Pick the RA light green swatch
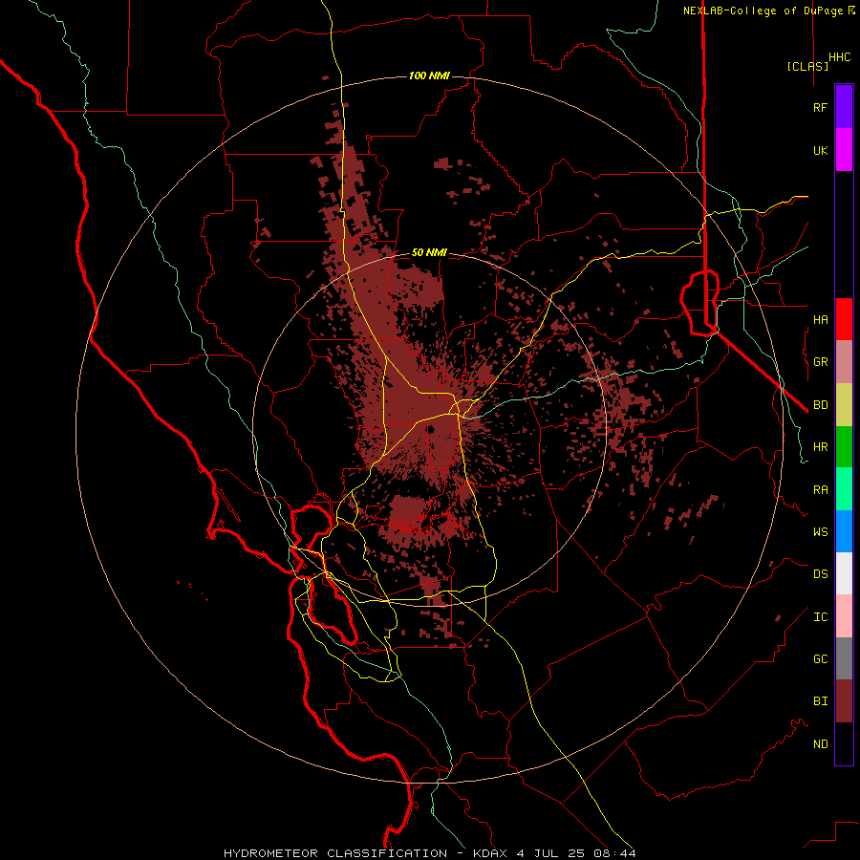Screen dimensions: 860x860 click(844, 489)
